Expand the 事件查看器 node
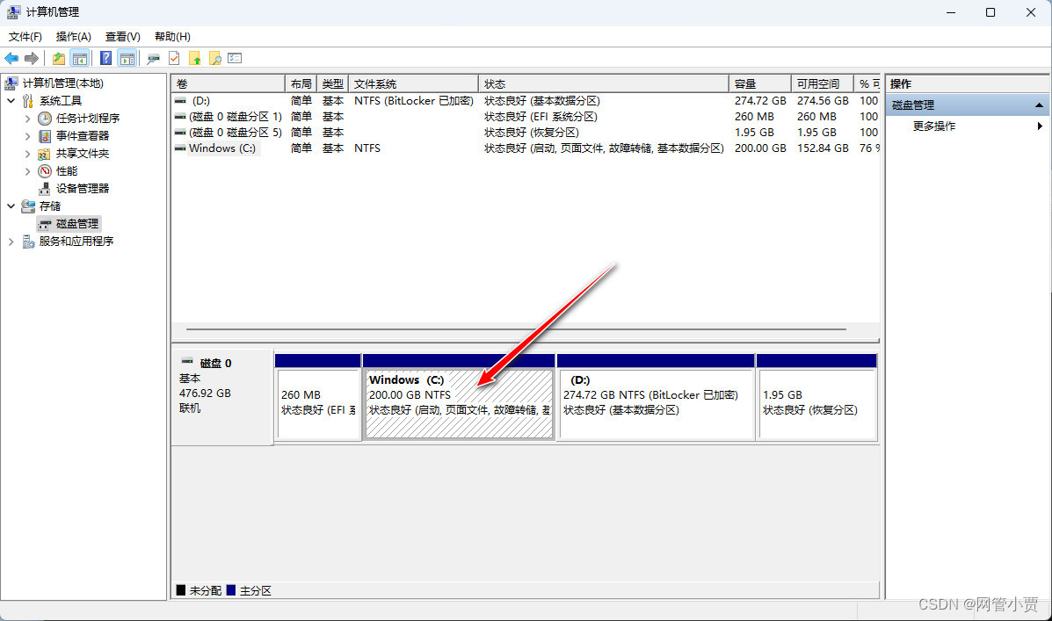 (x=27, y=136)
